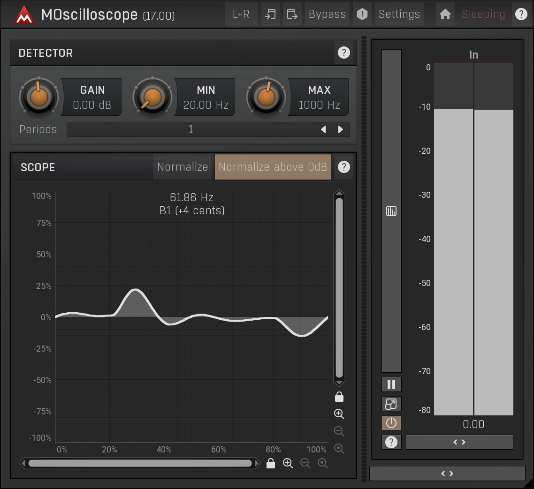
Task: Click the horizontal zoom-in magnifier icon
Action: 288,464
